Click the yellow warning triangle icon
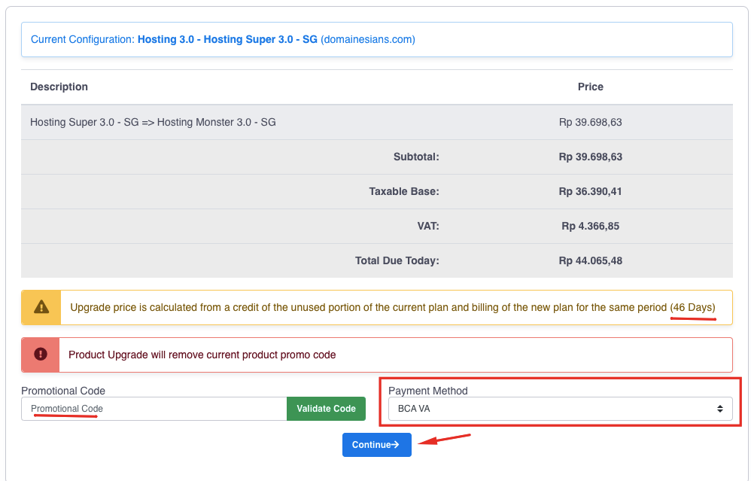Screen dimensions: 751x481 pos(41,307)
